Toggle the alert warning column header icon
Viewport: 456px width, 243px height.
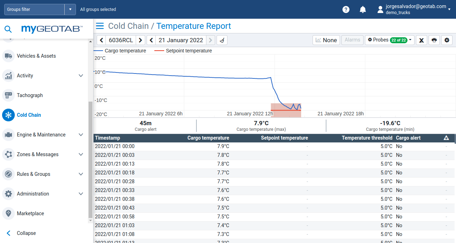coord(446,138)
